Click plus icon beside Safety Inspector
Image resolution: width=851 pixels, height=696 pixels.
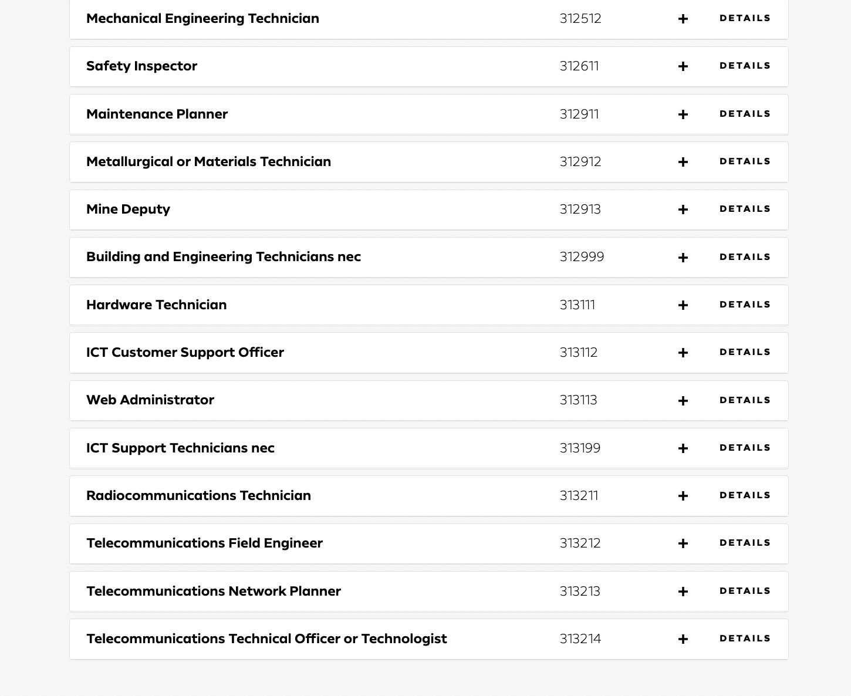[683, 66]
